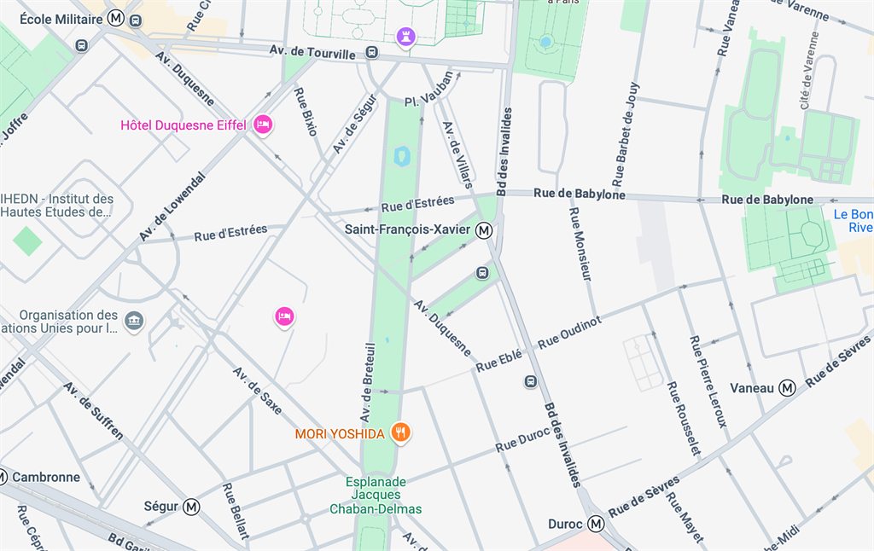Image resolution: width=874 pixels, height=551 pixels.
Task: Open the Esplanade Jacques Chaban-Delmas label
Action: (x=376, y=496)
